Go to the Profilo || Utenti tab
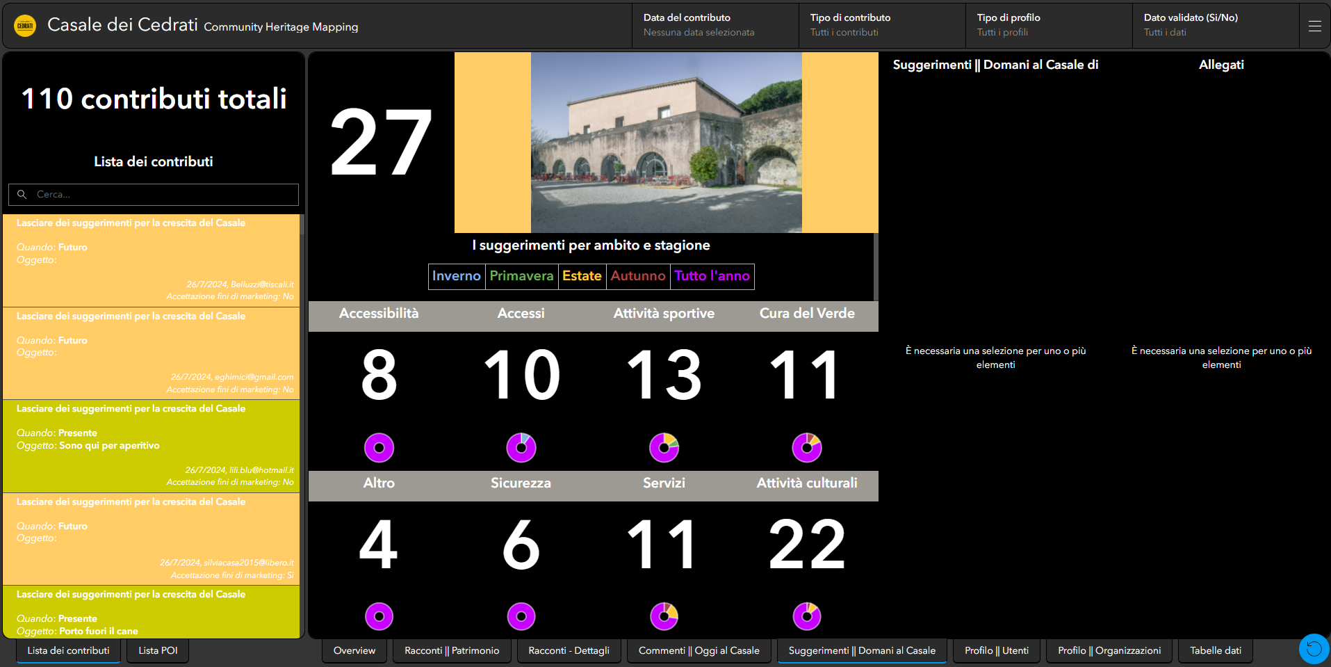The width and height of the screenshot is (1331, 667). (x=997, y=651)
